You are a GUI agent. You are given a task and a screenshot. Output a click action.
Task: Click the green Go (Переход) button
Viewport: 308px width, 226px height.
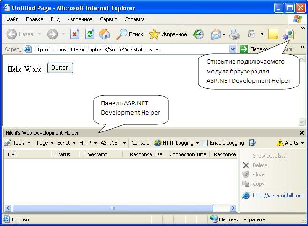pyautogui.click(x=244, y=49)
